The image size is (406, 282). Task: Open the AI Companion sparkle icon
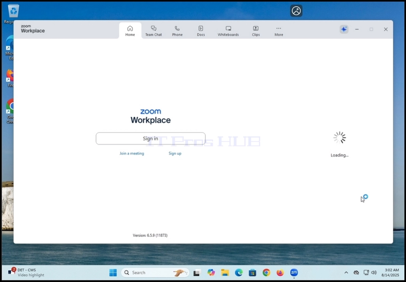[344, 29]
